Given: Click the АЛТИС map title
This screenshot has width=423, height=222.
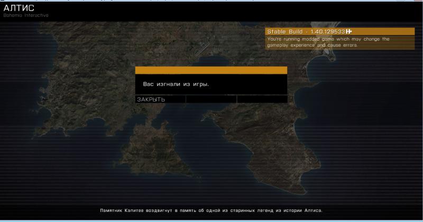Looking at the screenshot, I should [x=19, y=8].
